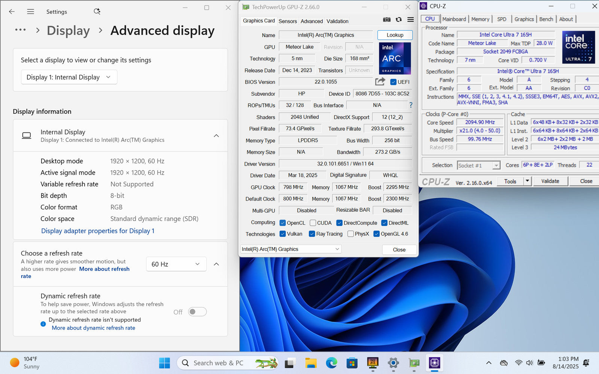
Task: Open the GPU-Z hamburger menu
Action: point(411,20)
